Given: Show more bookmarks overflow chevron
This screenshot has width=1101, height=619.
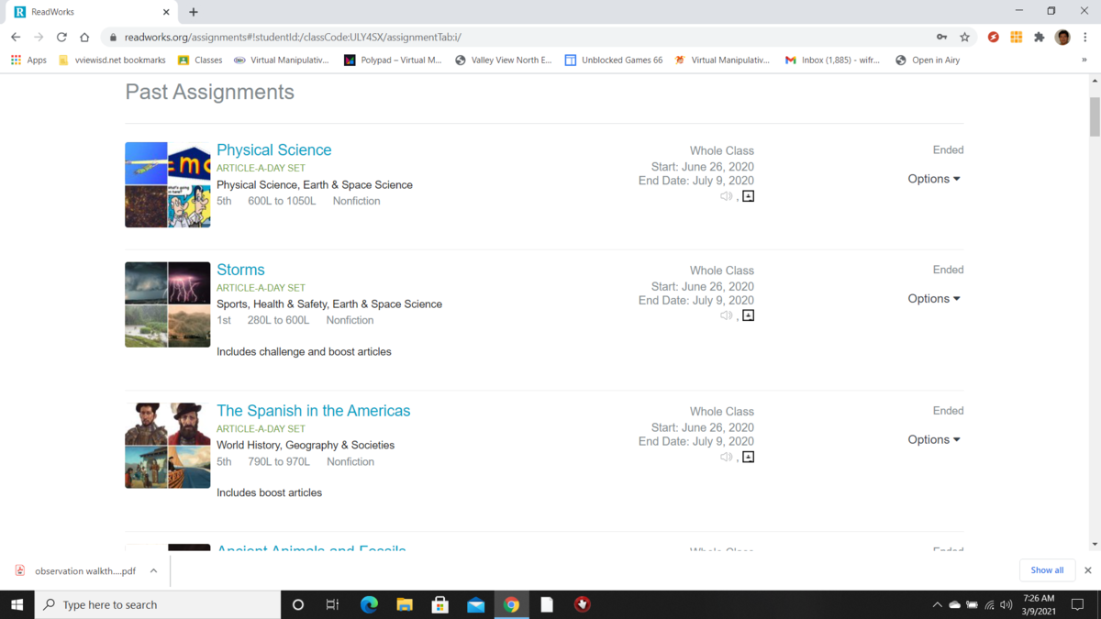Looking at the screenshot, I should [x=1084, y=61].
